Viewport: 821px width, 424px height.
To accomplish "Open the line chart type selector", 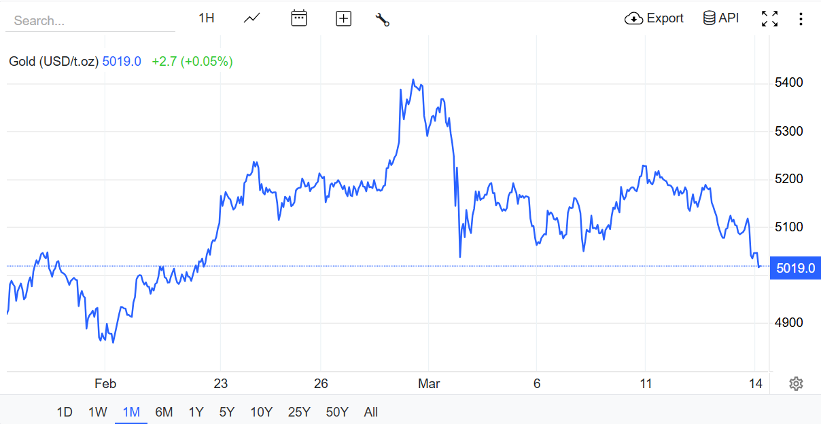I will point(251,18).
